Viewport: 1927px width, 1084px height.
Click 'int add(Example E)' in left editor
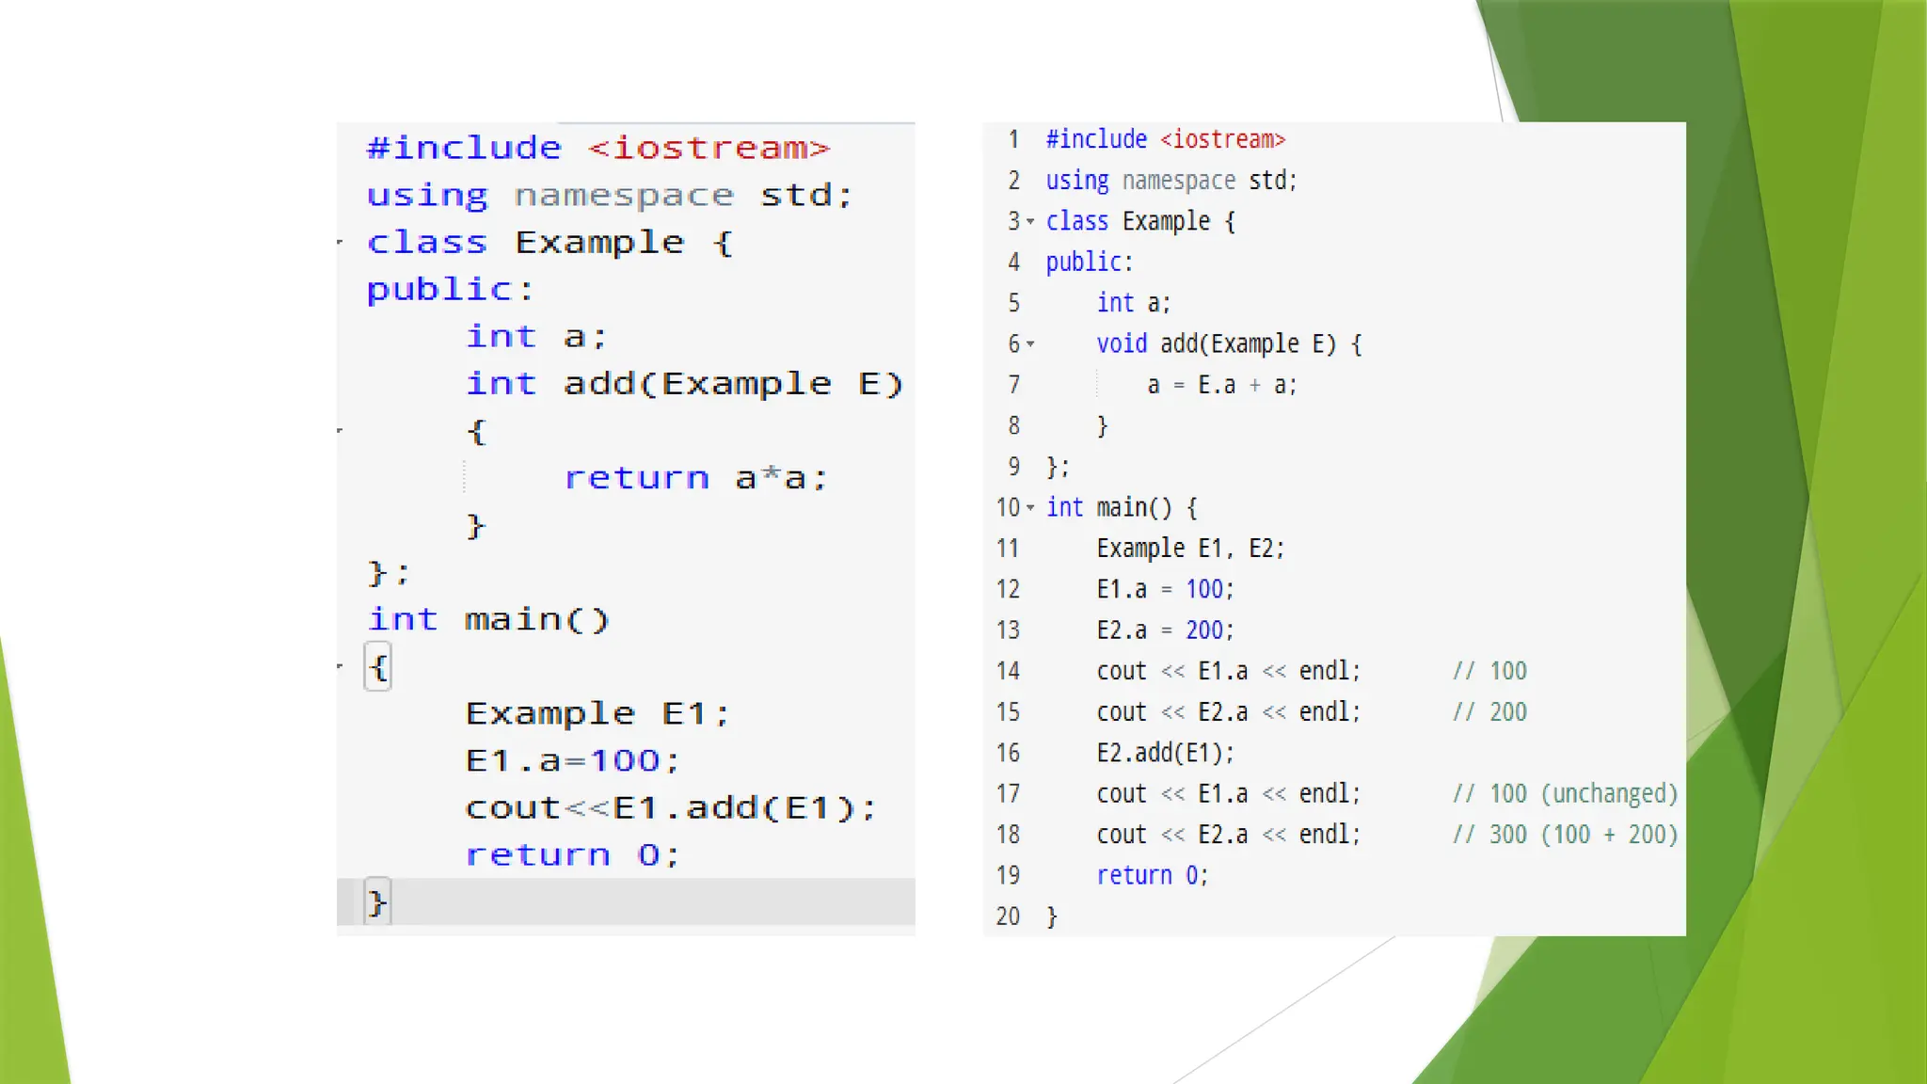click(x=685, y=384)
